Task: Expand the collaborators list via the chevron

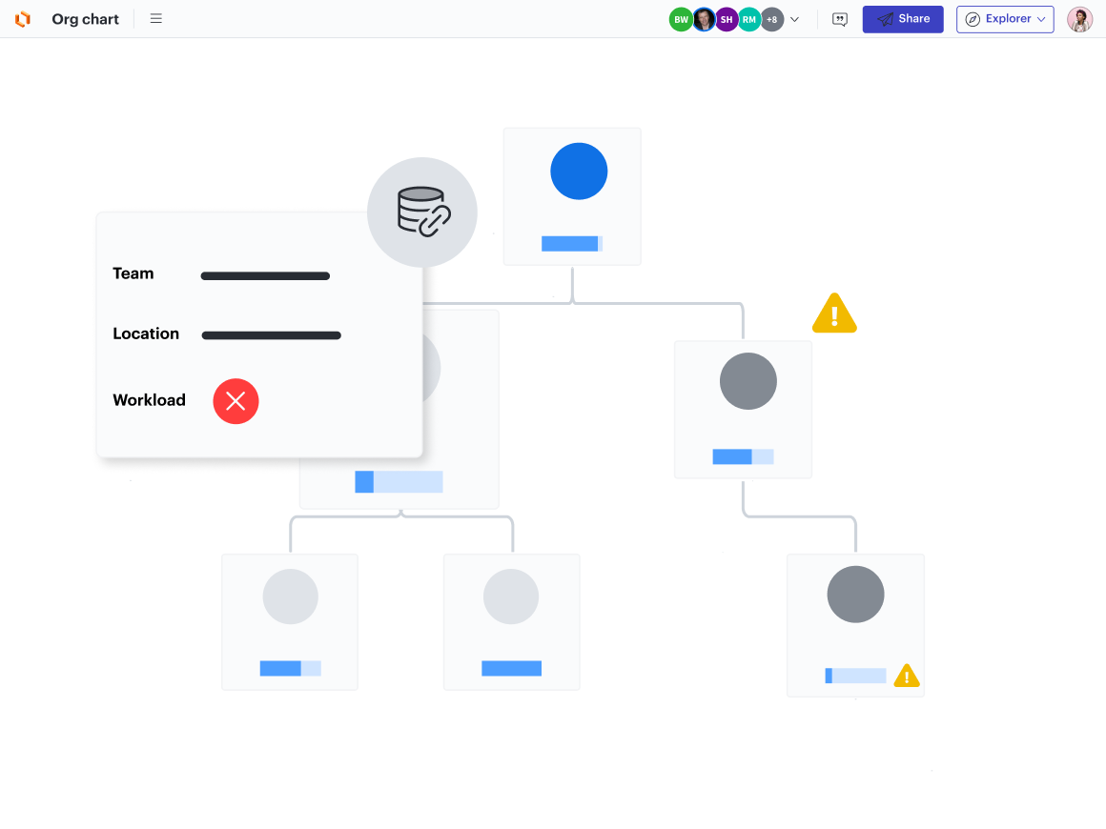Action: point(795,19)
